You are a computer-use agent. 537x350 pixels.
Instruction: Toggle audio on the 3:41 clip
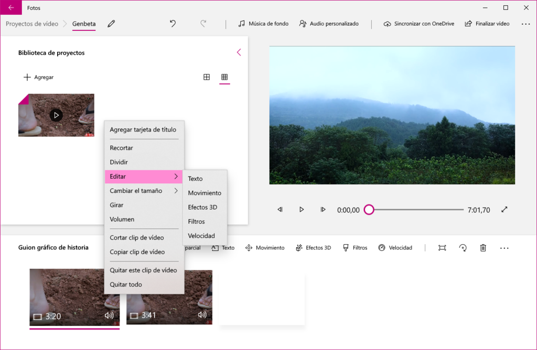point(202,315)
